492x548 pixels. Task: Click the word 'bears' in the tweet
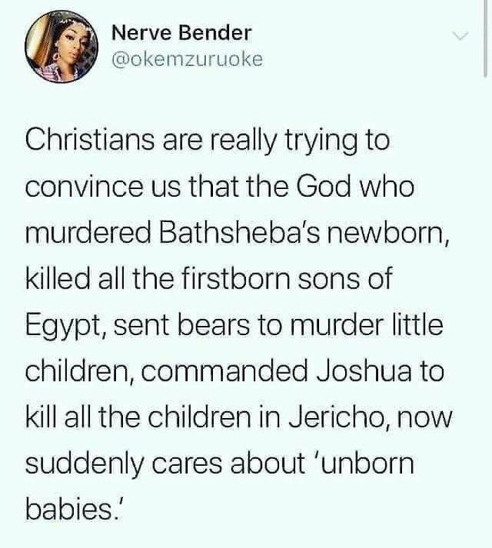[x=214, y=325]
